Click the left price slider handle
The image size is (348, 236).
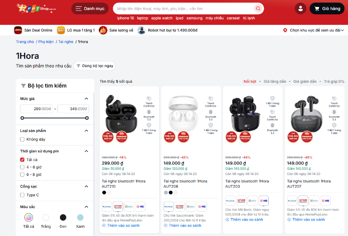pos(22,118)
